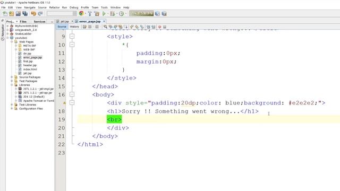
Task: Click the memory usage bar for garbage collection
Action: [141, 14]
